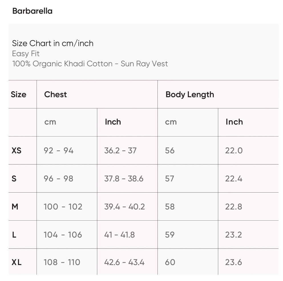The image size is (283, 281).
Task: Click the 23.6 body length inch cell
Action: (234, 262)
